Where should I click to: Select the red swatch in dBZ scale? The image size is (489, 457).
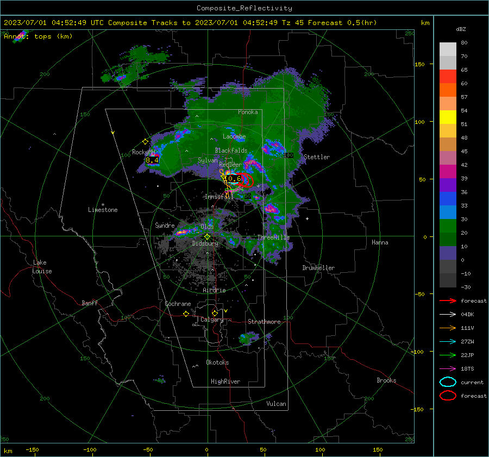coord(448,77)
